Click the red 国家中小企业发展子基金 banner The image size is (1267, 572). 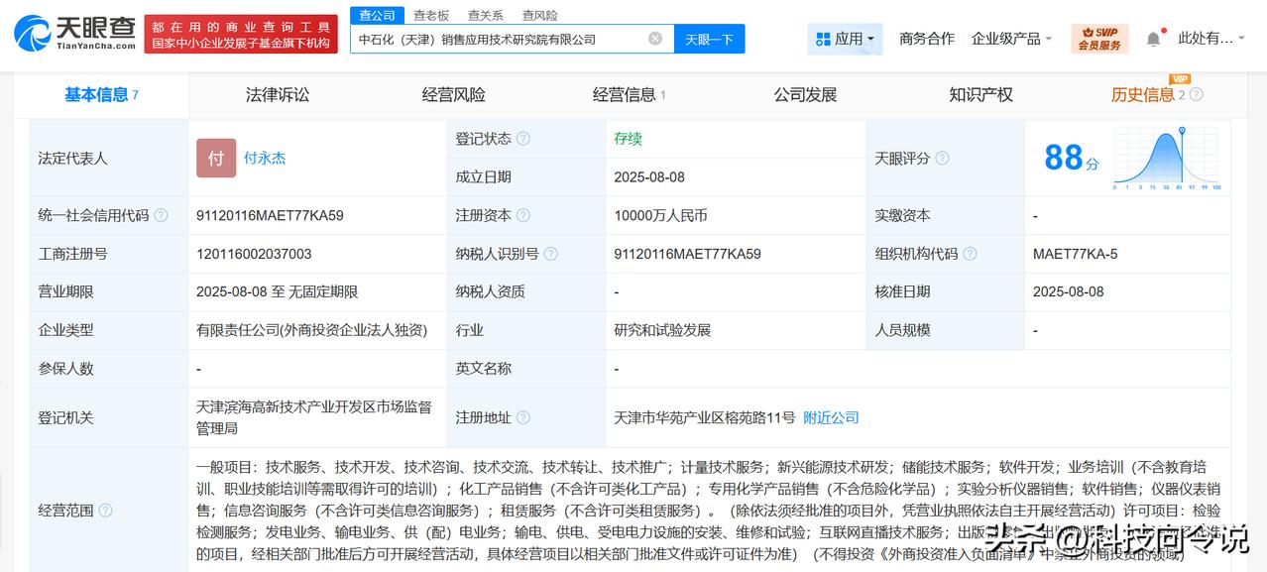pos(239,34)
